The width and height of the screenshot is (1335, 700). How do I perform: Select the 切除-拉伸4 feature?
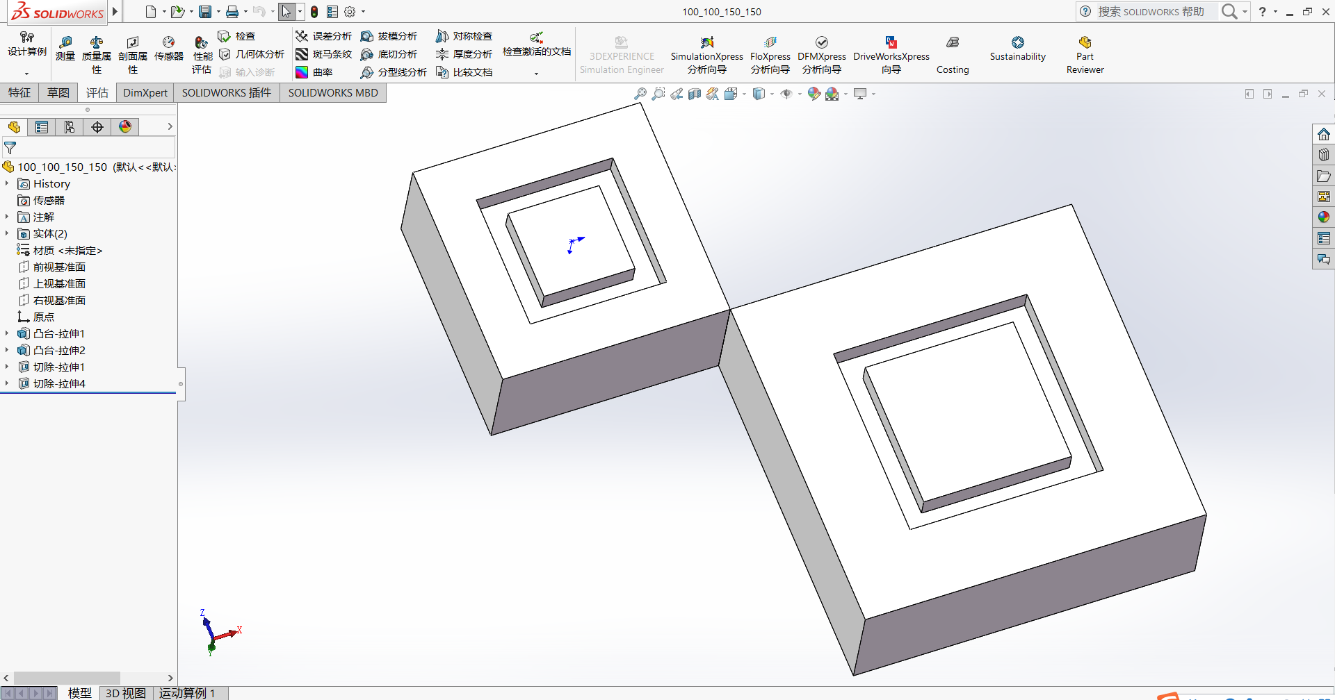59,383
